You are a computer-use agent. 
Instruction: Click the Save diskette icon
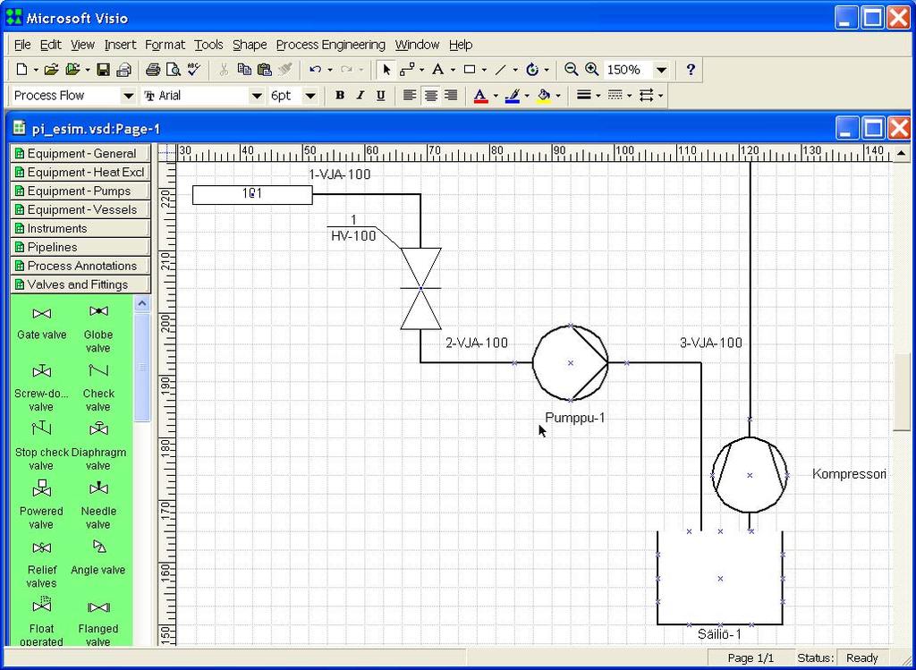point(104,70)
